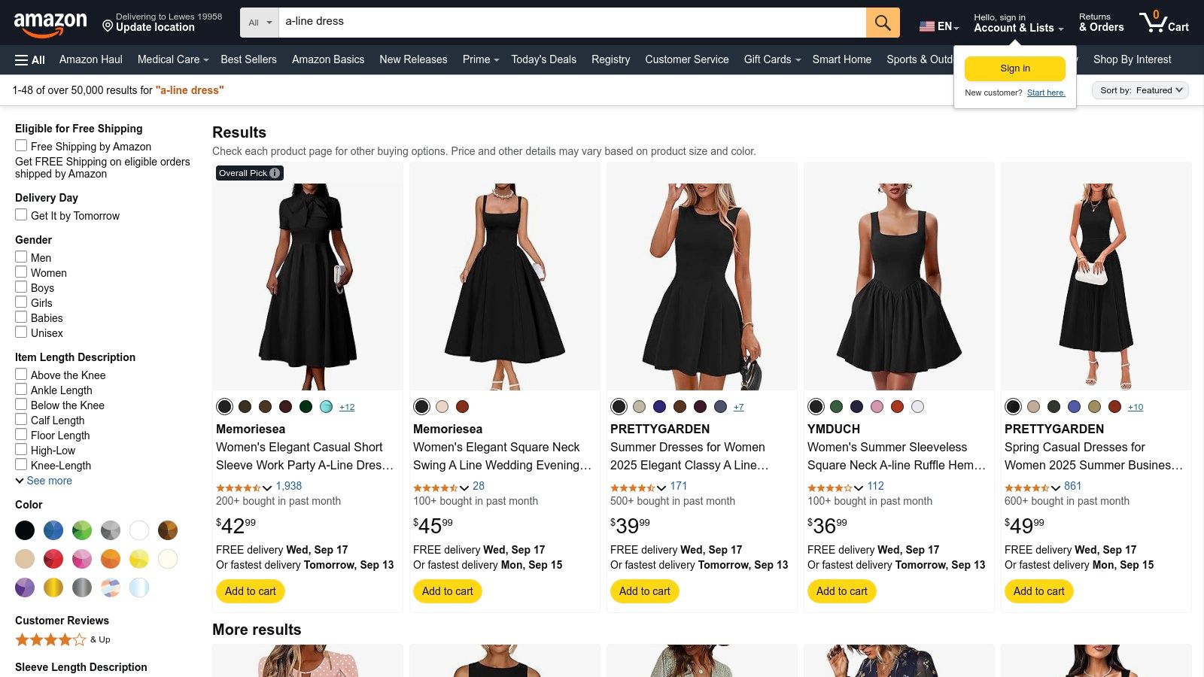Tick the Men gender checkbox
The width and height of the screenshot is (1204, 677).
click(x=21, y=257)
